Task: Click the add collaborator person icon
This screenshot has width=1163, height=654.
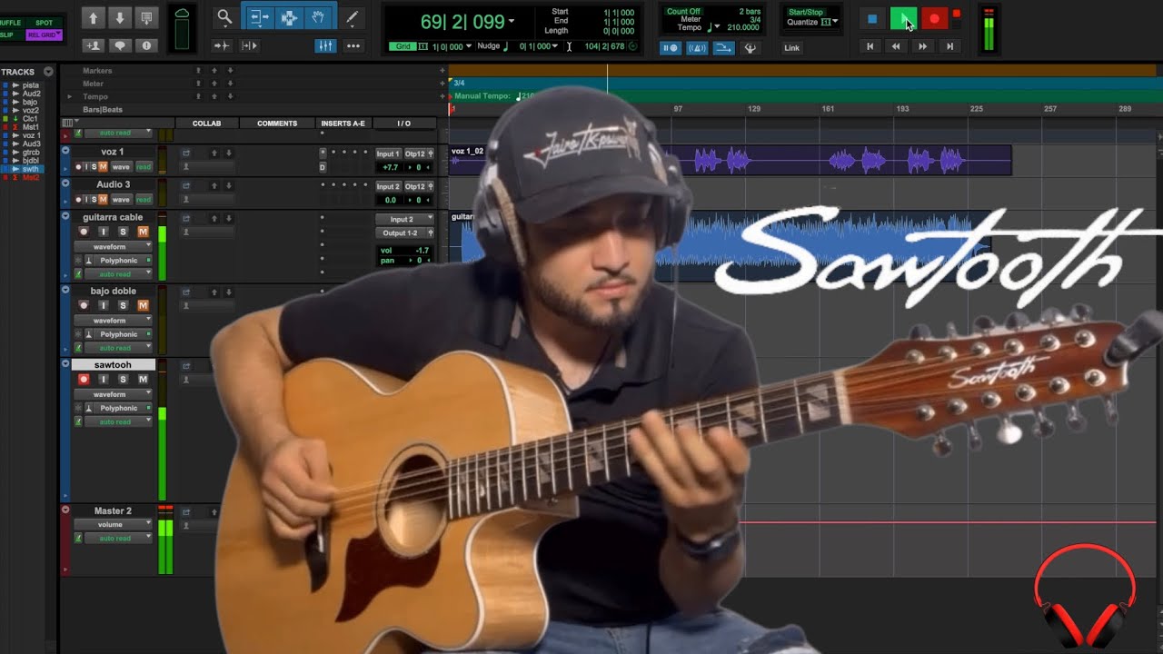Action: coord(93,45)
